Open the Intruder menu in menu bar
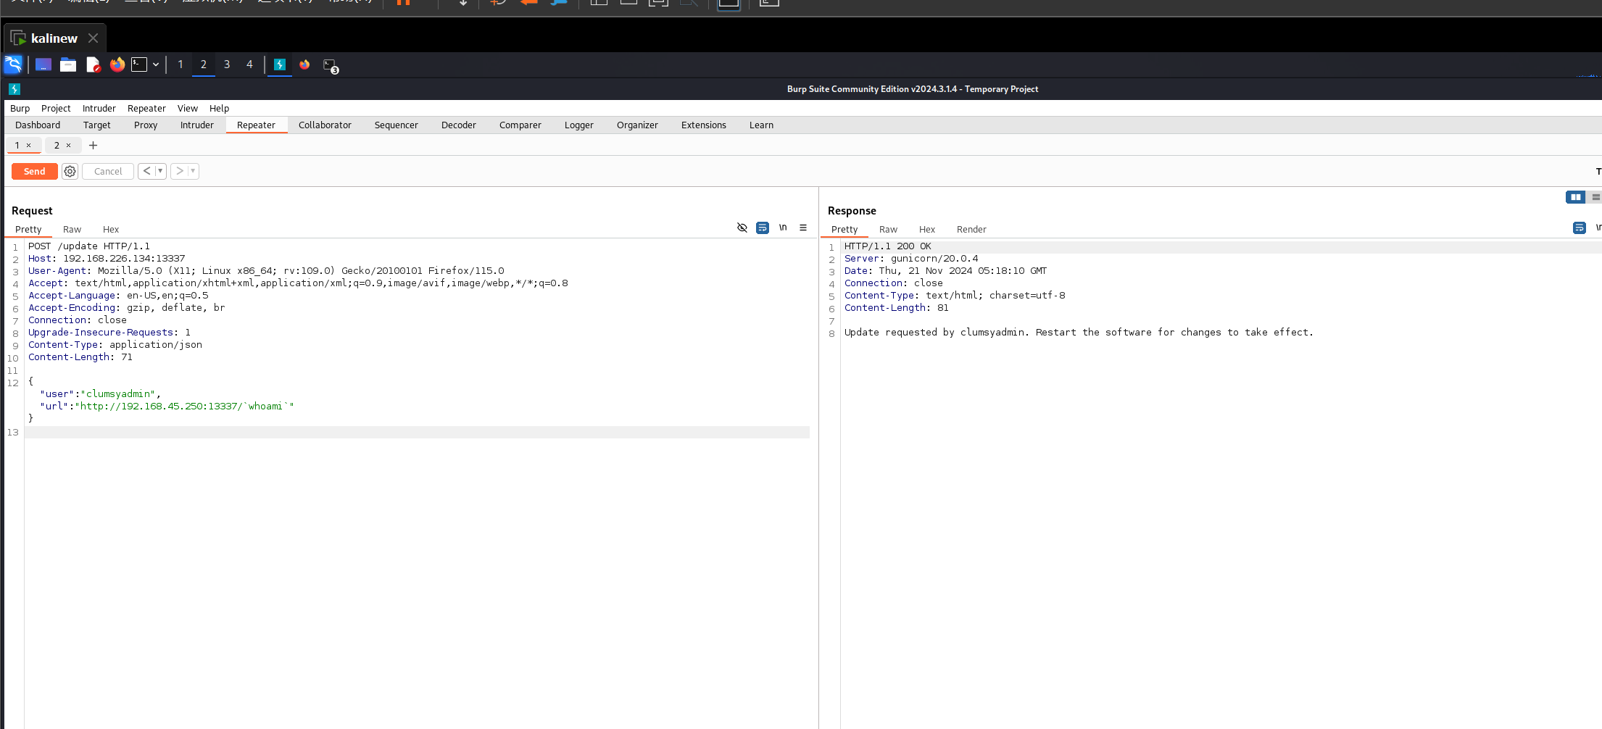 pyautogui.click(x=99, y=108)
